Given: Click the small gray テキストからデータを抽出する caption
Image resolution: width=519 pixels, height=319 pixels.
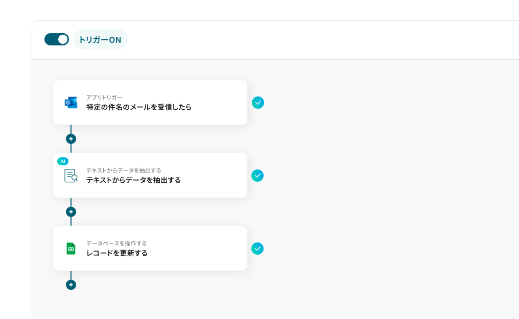Looking at the screenshot, I should [124, 170].
